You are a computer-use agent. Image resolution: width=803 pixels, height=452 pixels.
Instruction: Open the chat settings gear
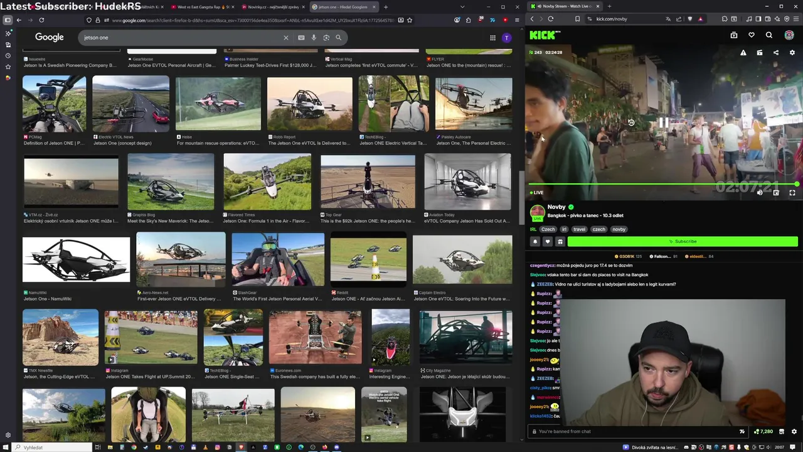click(x=794, y=432)
